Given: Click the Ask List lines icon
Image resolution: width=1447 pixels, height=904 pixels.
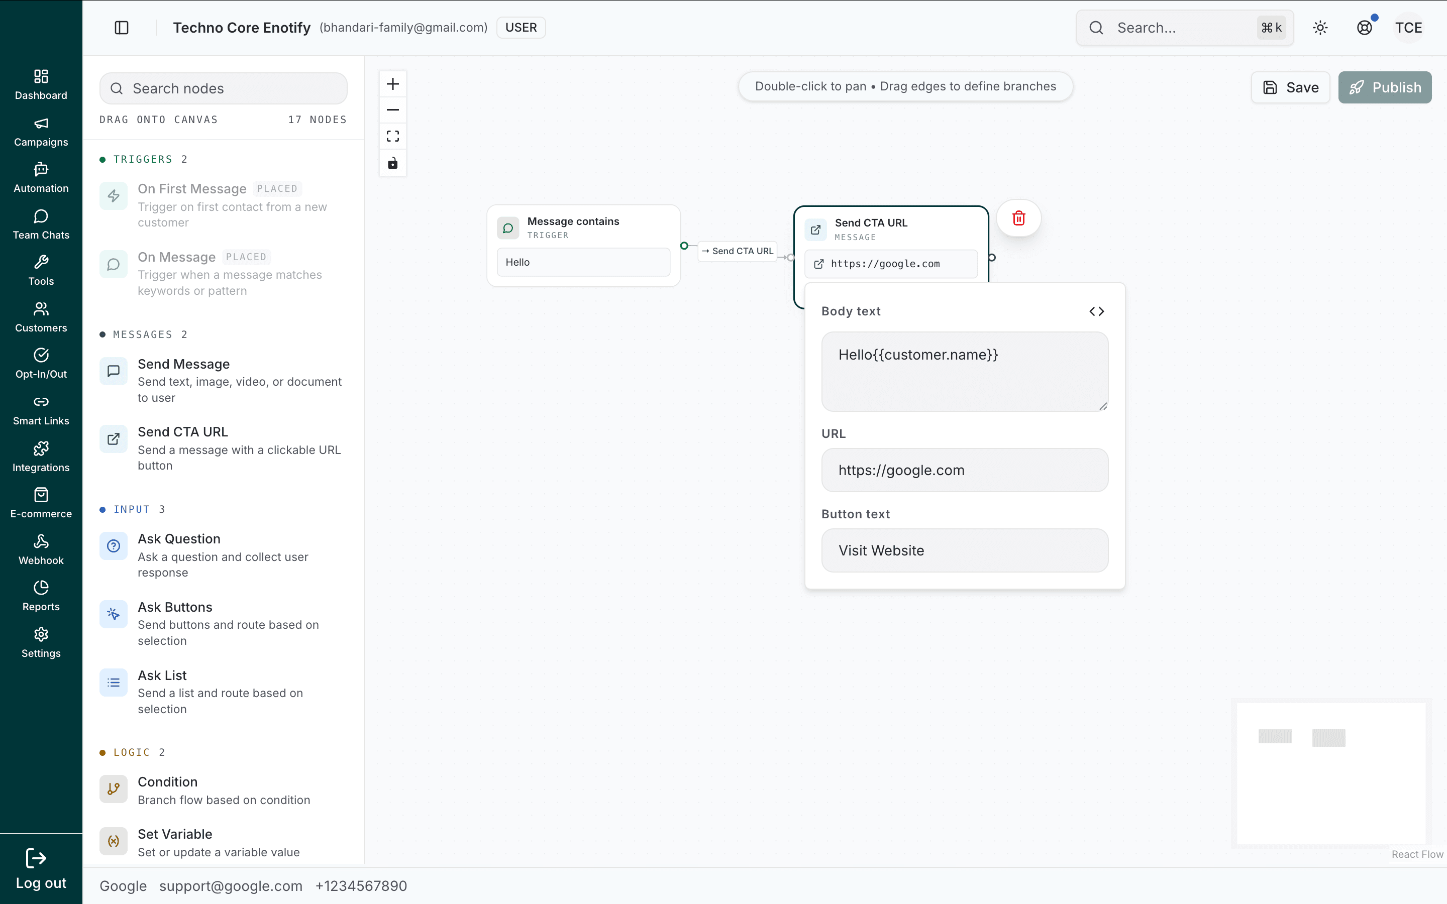Looking at the screenshot, I should (x=114, y=682).
